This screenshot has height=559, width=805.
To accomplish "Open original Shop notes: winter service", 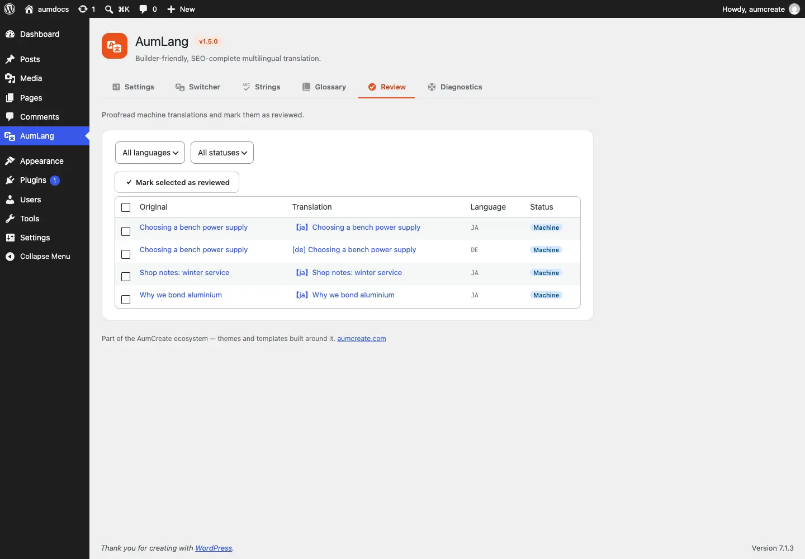I will pos(184,273).
